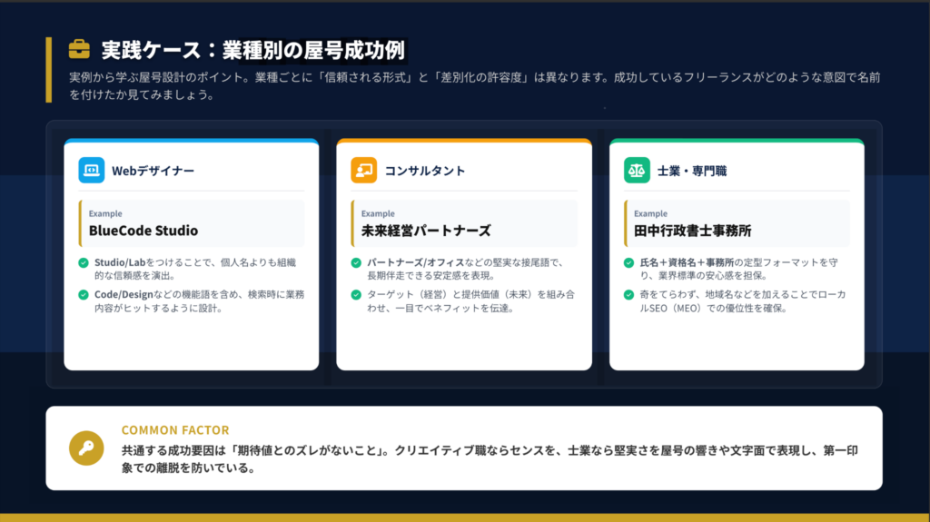The height and width of the screenshot is (522, 930).
Task: Click the gold key icon in Common Factor
Action: pyautogui.click(x=86, y=448)
